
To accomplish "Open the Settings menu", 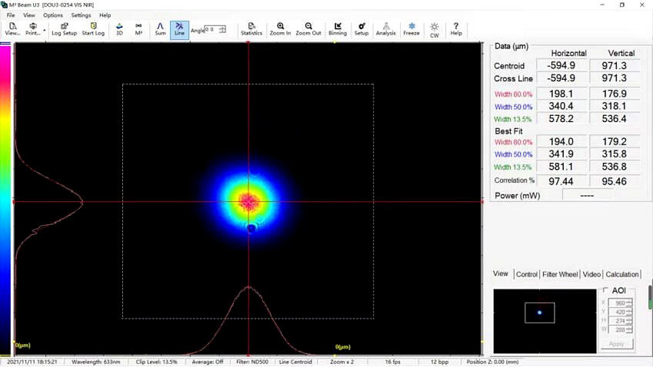I will 81,15.
